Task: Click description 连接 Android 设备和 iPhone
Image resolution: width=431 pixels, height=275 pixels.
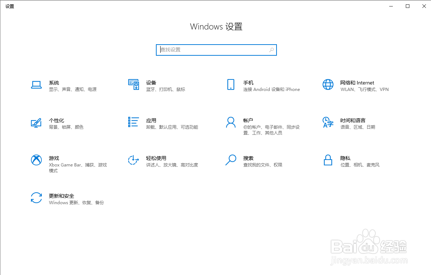Action: tap(271, 90)
